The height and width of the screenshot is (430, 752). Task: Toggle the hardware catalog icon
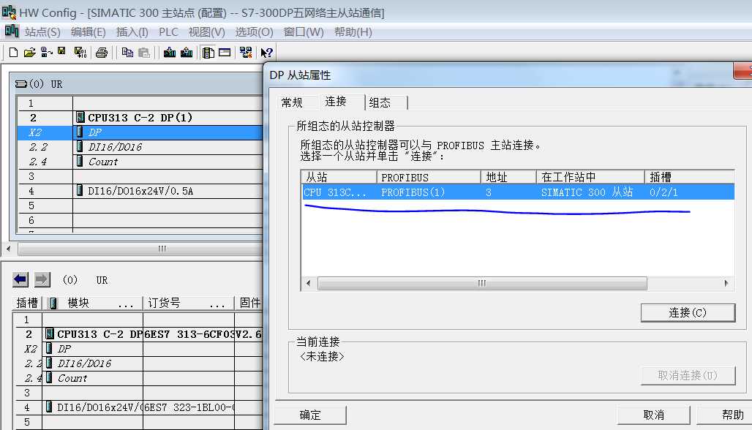click(208, 52)
